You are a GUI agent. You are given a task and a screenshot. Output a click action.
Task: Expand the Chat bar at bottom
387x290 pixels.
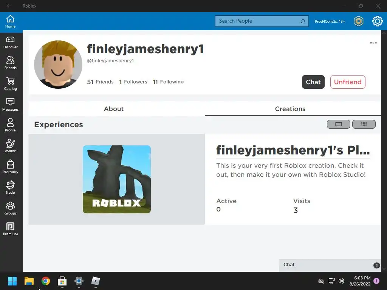click(330, 265)
